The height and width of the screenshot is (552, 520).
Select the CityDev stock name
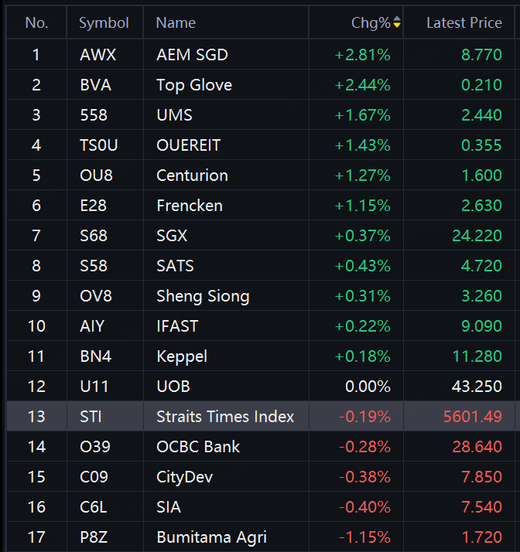[185, 478]
